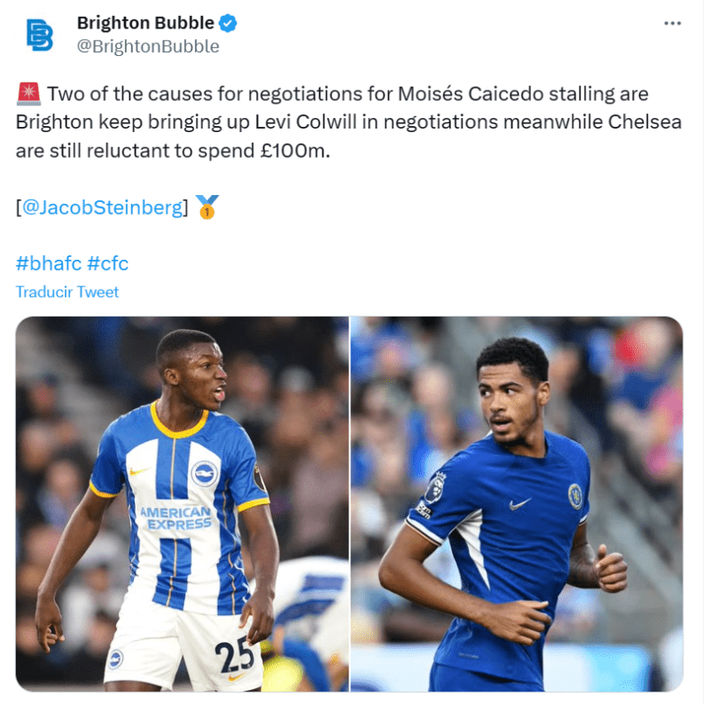Open the @JacobSteinberg mention
The width and height of the screenshot is (709, 704).
pyautogui.click(x=103, y=207)
